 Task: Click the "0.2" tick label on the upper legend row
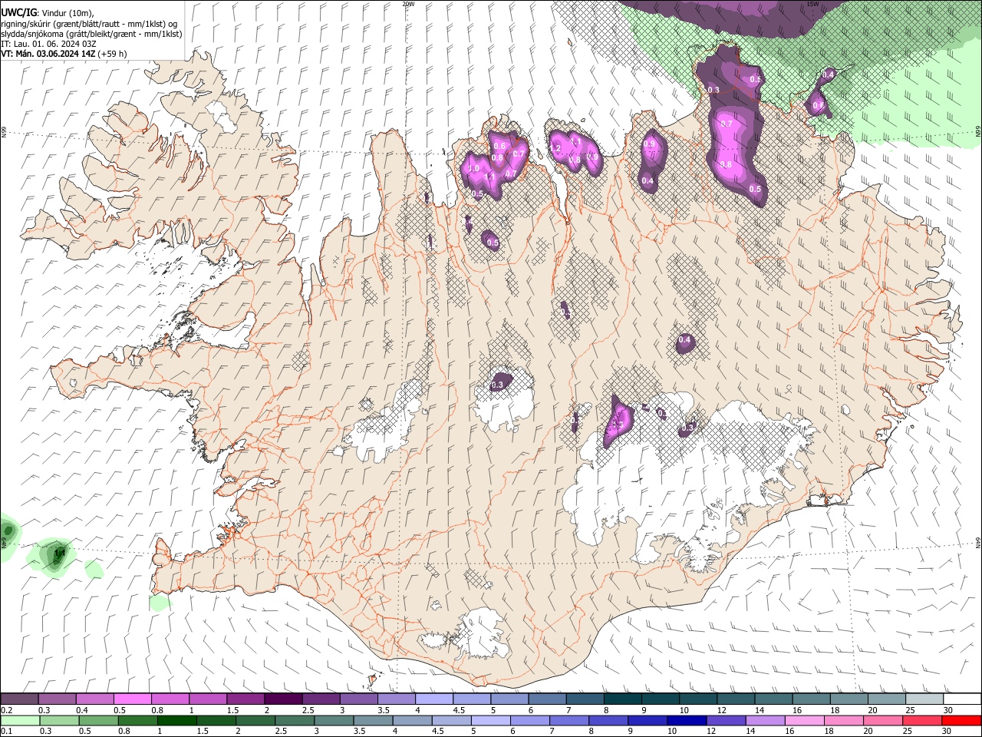click(x=5, y=710)
